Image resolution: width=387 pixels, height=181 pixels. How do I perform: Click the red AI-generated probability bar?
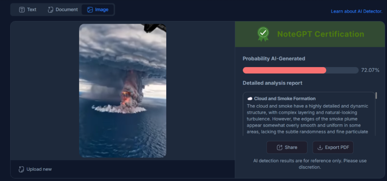click(x=284, y=70)
